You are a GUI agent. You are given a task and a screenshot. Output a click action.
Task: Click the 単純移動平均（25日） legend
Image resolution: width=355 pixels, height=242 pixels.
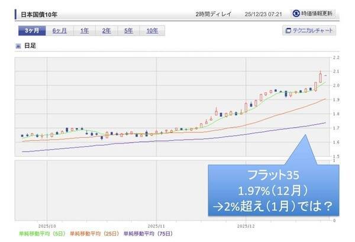[x=95, y=233]
